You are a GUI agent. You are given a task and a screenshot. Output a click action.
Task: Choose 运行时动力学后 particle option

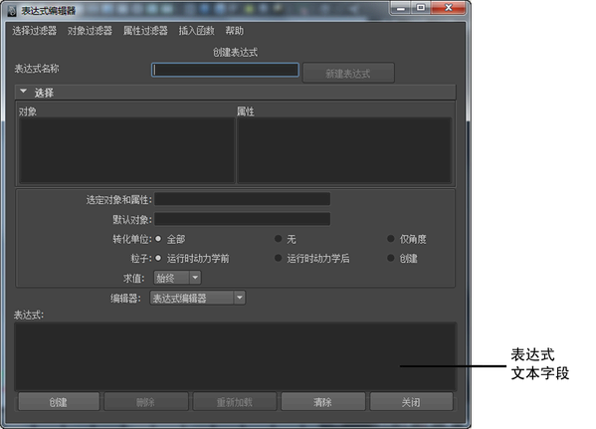pos(279,258)
